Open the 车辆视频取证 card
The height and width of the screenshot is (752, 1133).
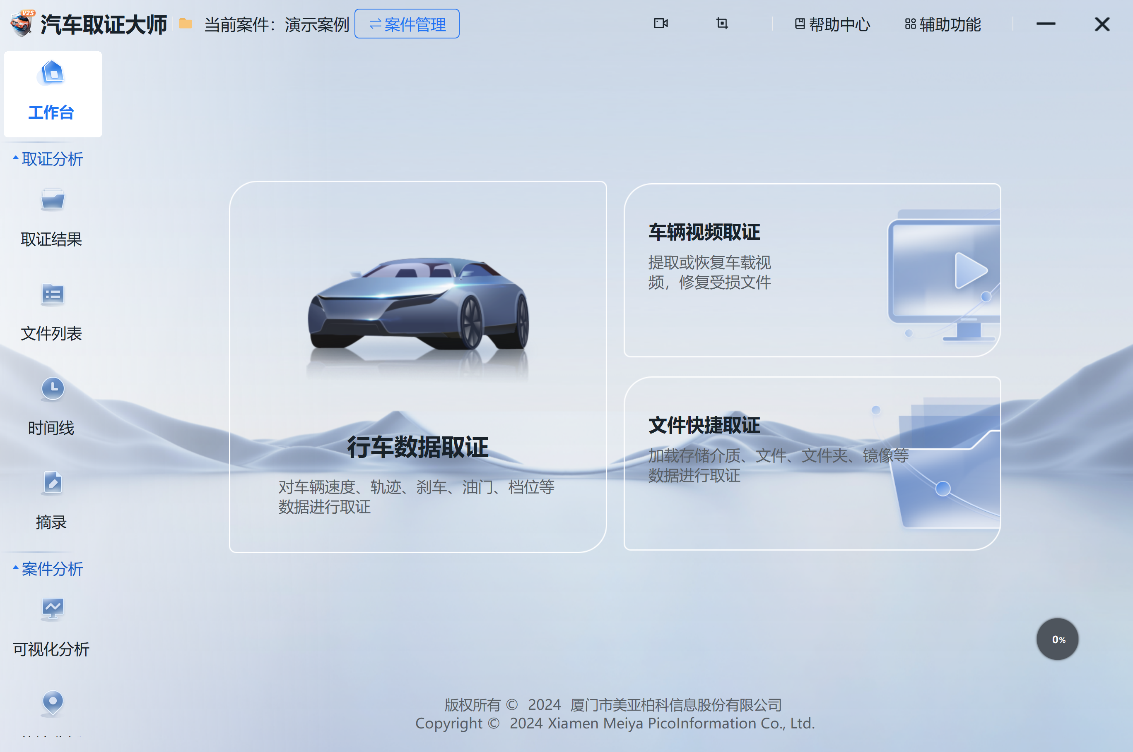coord(812,271)
